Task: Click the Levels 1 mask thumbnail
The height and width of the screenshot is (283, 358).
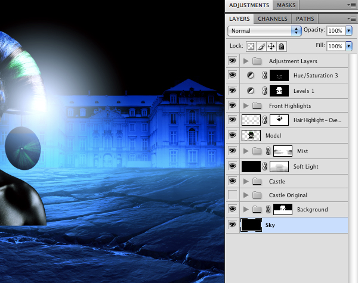Action: point(279,91)
